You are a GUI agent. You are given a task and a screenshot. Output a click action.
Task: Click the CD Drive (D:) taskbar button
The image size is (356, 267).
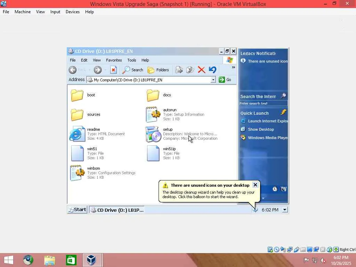point(117,210)
